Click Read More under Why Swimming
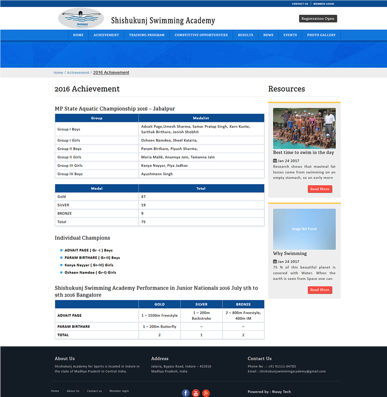The width and height of the screenshot is (387, 397). tap(320, 290)
